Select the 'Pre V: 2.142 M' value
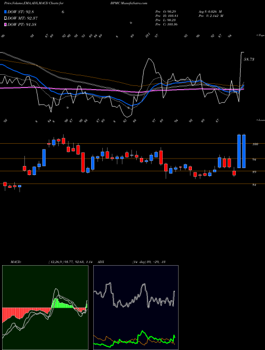 point(211,16)
